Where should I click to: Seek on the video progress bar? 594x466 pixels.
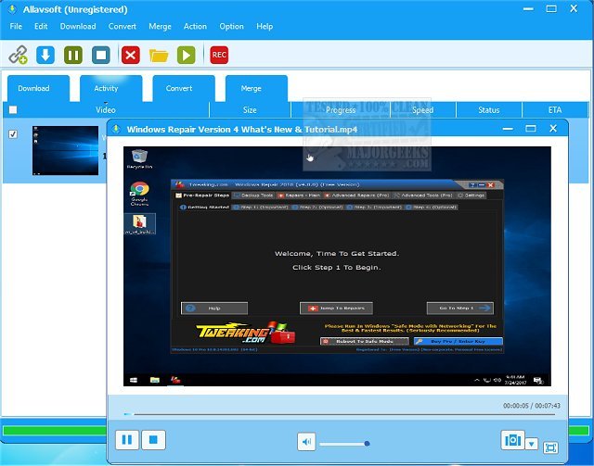(x=340, y=414)
